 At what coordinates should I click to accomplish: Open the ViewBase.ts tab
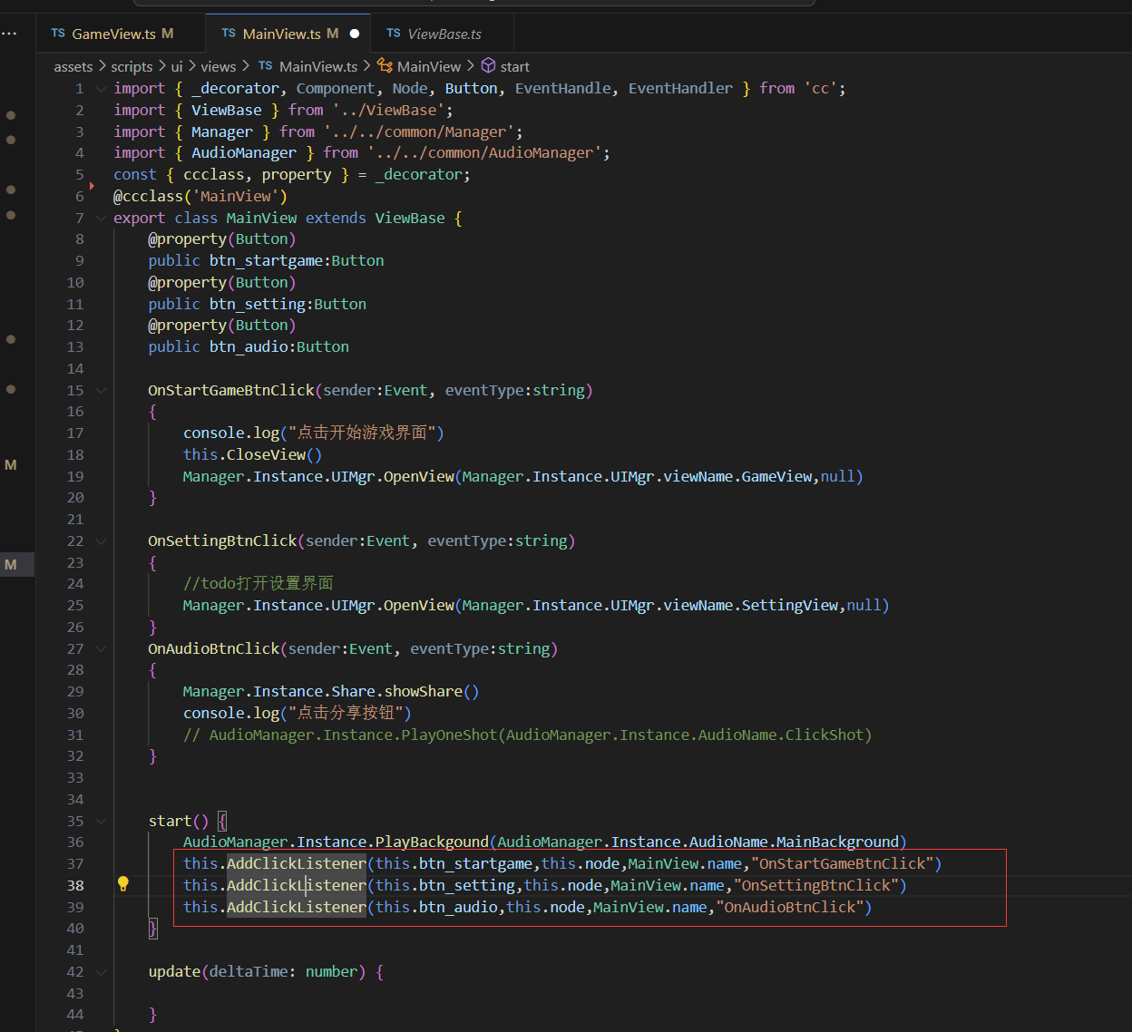pos(444,34)
